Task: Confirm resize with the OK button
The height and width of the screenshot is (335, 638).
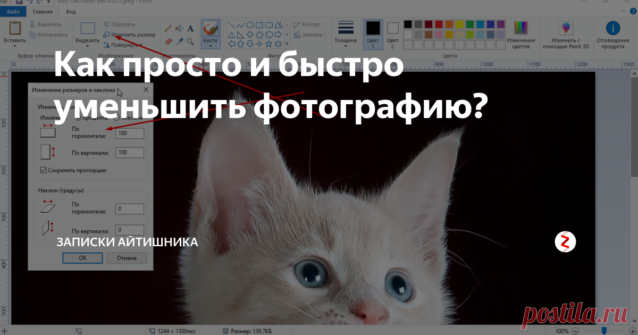Action: pyautogui.click(x=83, y=258)
